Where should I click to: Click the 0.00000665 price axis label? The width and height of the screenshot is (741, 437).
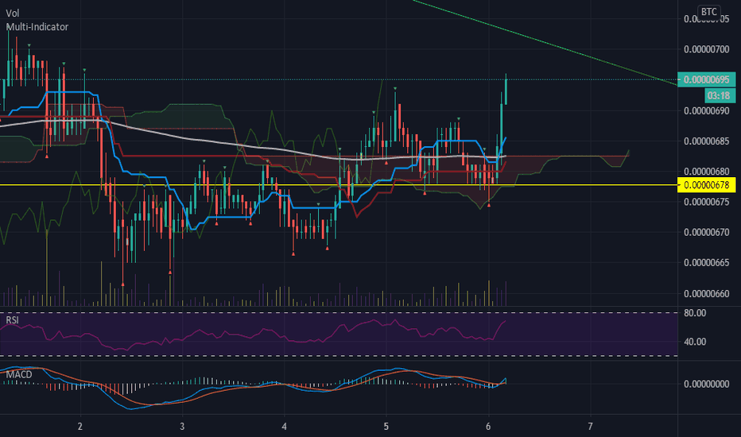click(707, 263)
